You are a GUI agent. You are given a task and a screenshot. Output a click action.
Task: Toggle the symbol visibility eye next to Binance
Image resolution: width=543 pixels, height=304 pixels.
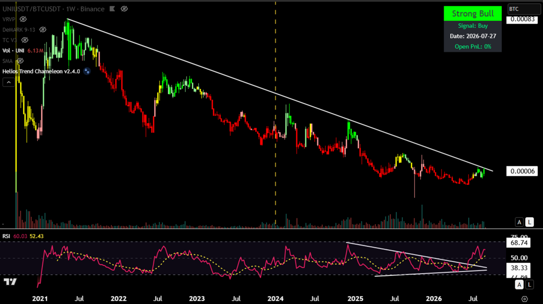tap(124, 9)
